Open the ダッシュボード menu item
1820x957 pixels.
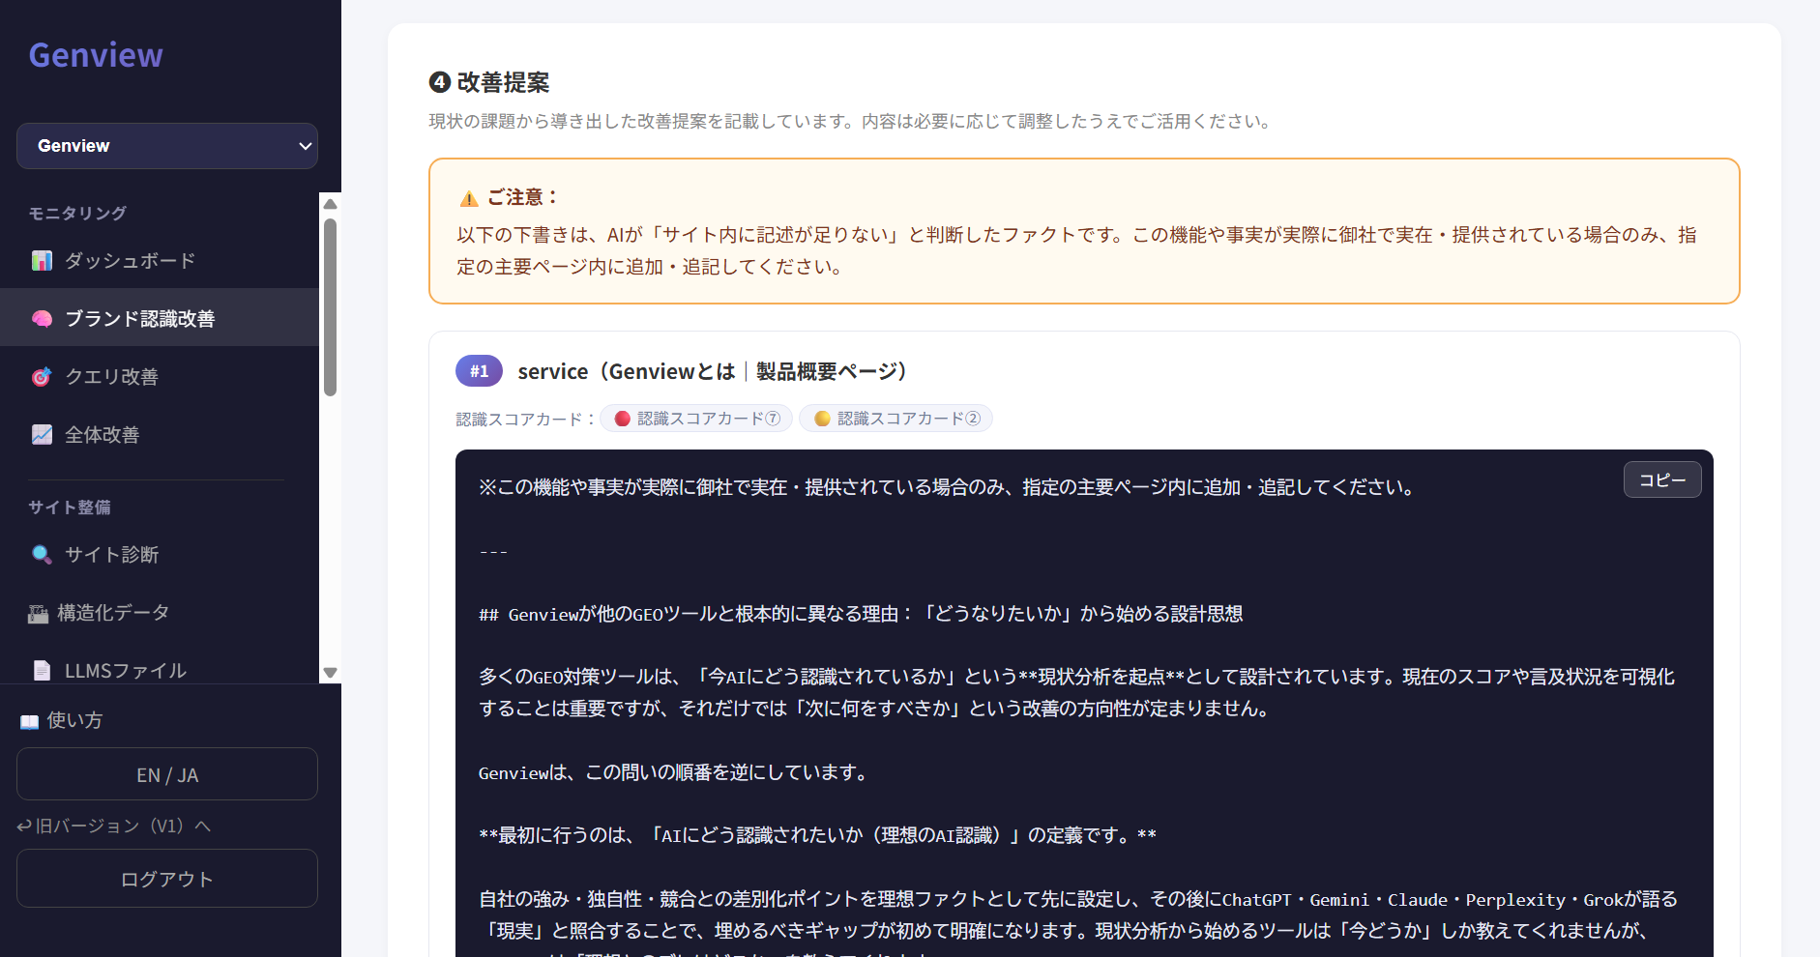(160, 261)
